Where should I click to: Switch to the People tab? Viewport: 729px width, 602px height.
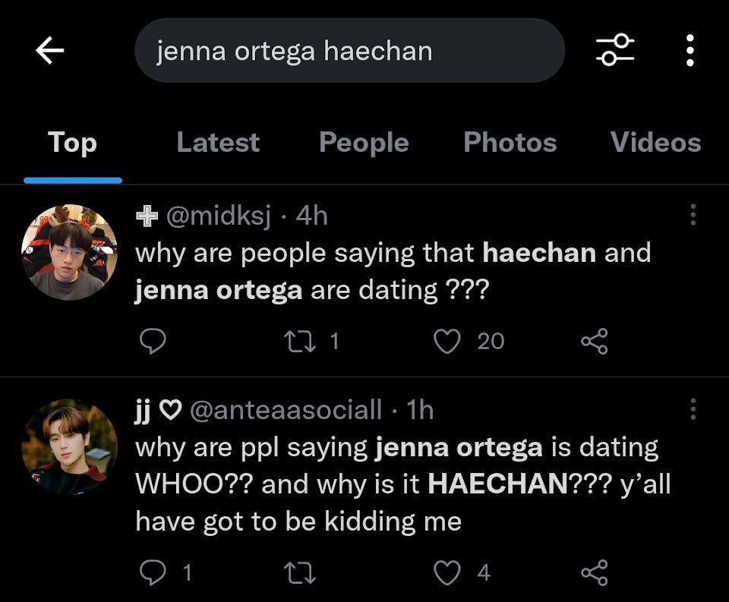pos(364,143)
